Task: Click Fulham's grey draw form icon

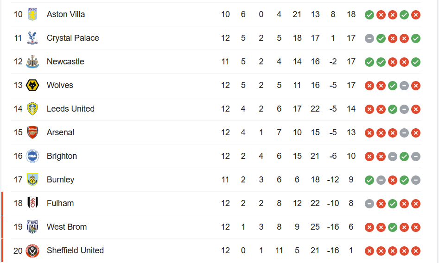Action: point(369,204)
